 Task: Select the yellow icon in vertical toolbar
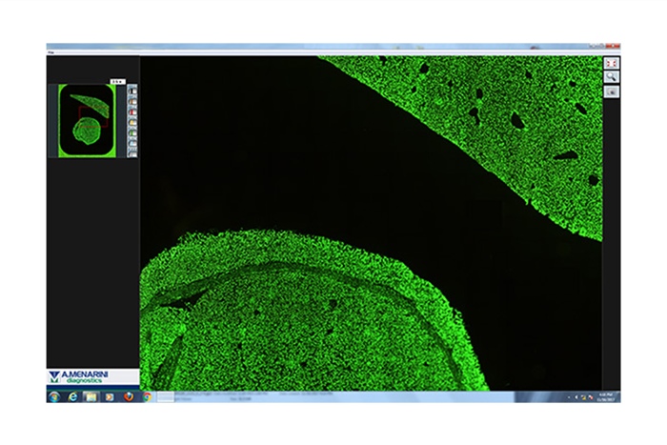[x=132, y=121]
